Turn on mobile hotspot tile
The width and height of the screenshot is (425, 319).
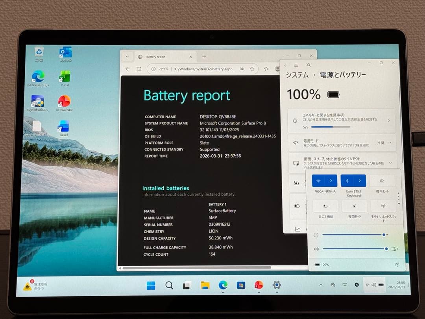(383, 206)
